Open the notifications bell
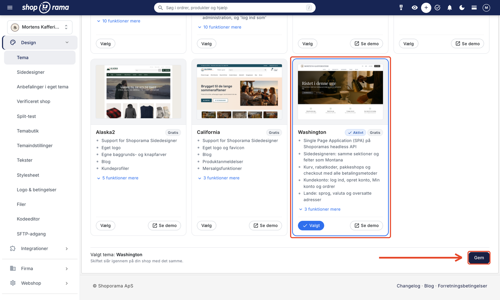The width and height of the screenshot is (500, 300). click(x=450, y=7)
